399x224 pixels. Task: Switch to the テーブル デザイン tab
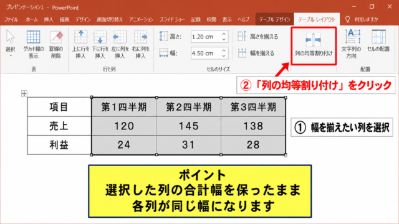point(274,19)
